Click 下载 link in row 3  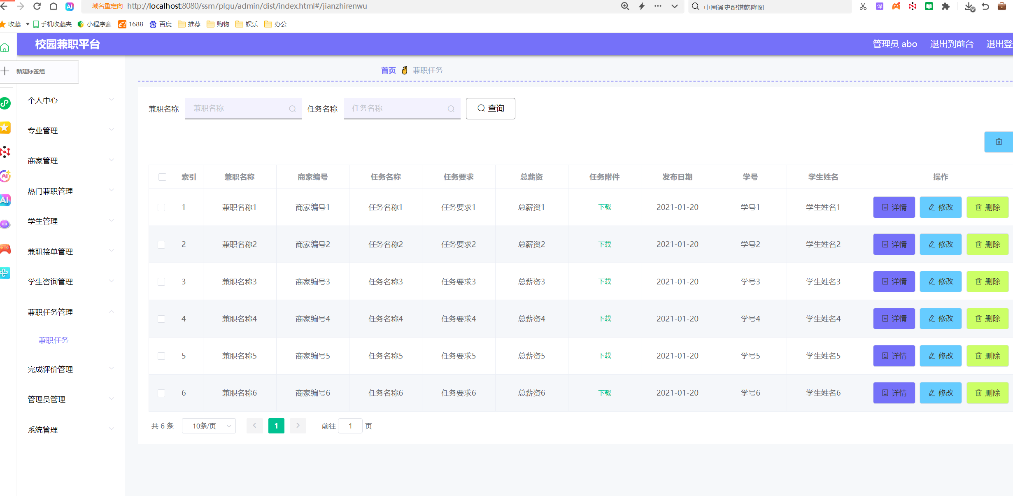pyautogui.click(x=604, y=282)
